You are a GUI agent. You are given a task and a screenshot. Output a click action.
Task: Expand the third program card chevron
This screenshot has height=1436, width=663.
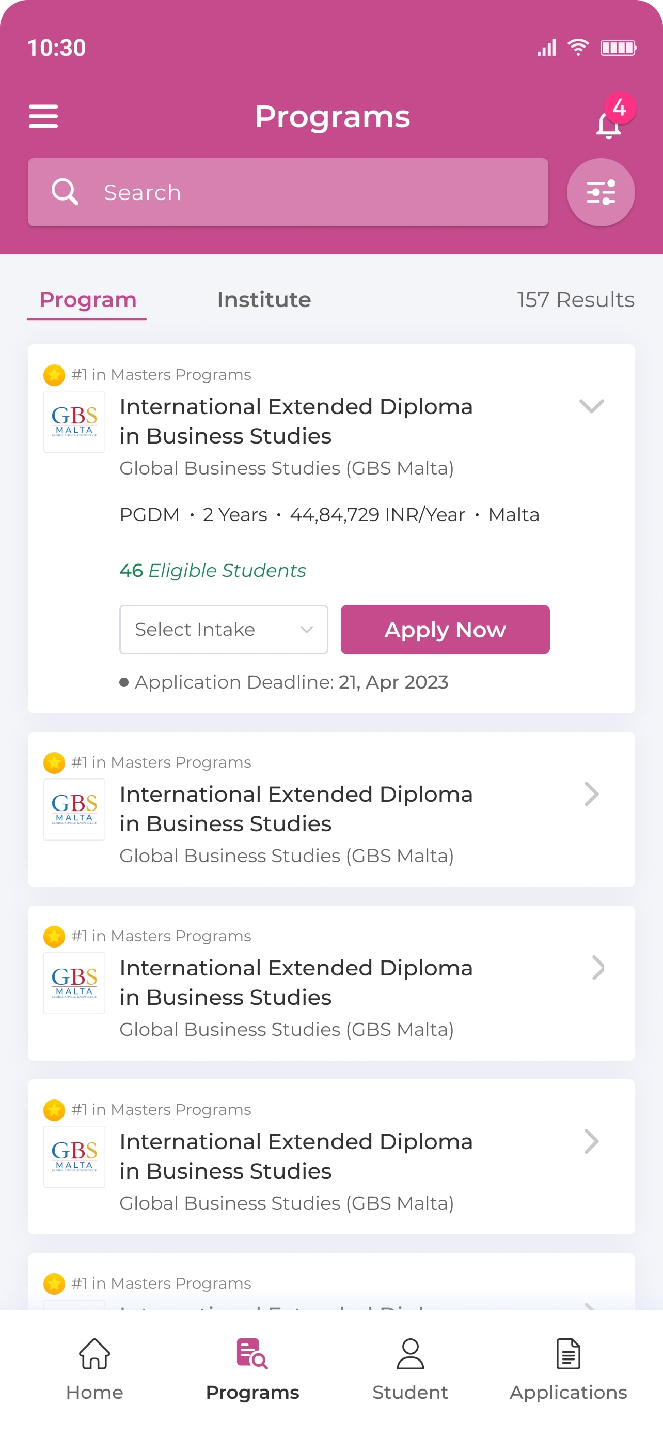598,968
